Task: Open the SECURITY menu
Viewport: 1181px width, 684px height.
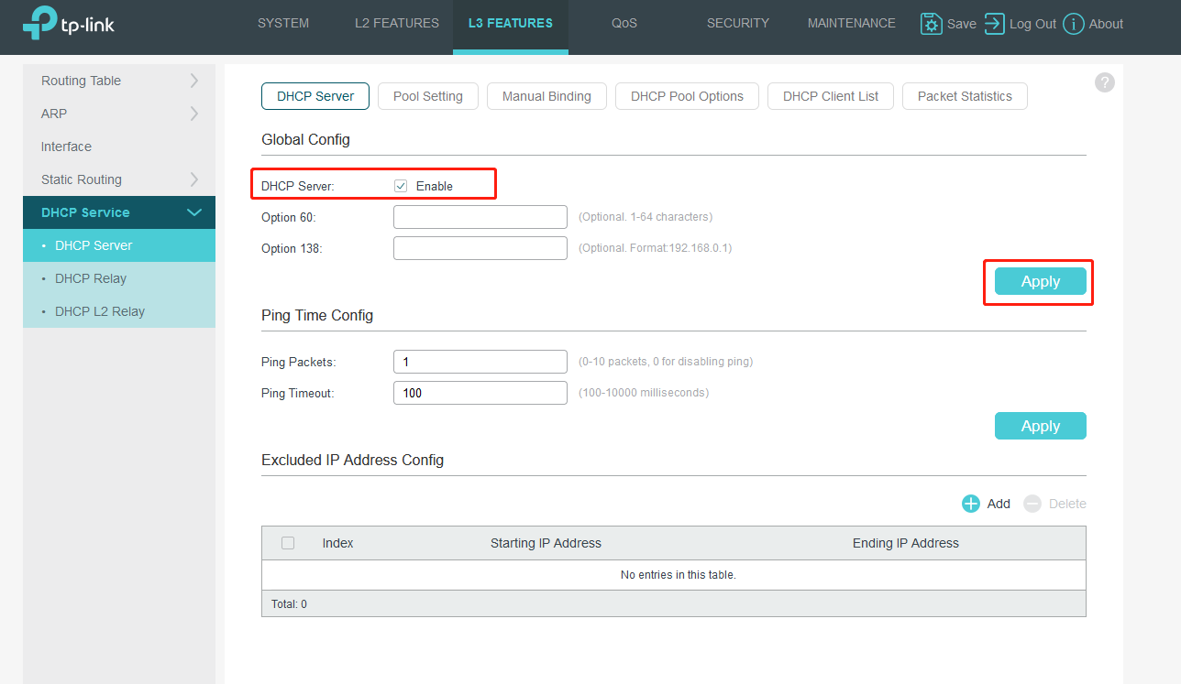Action: [738, 23]
